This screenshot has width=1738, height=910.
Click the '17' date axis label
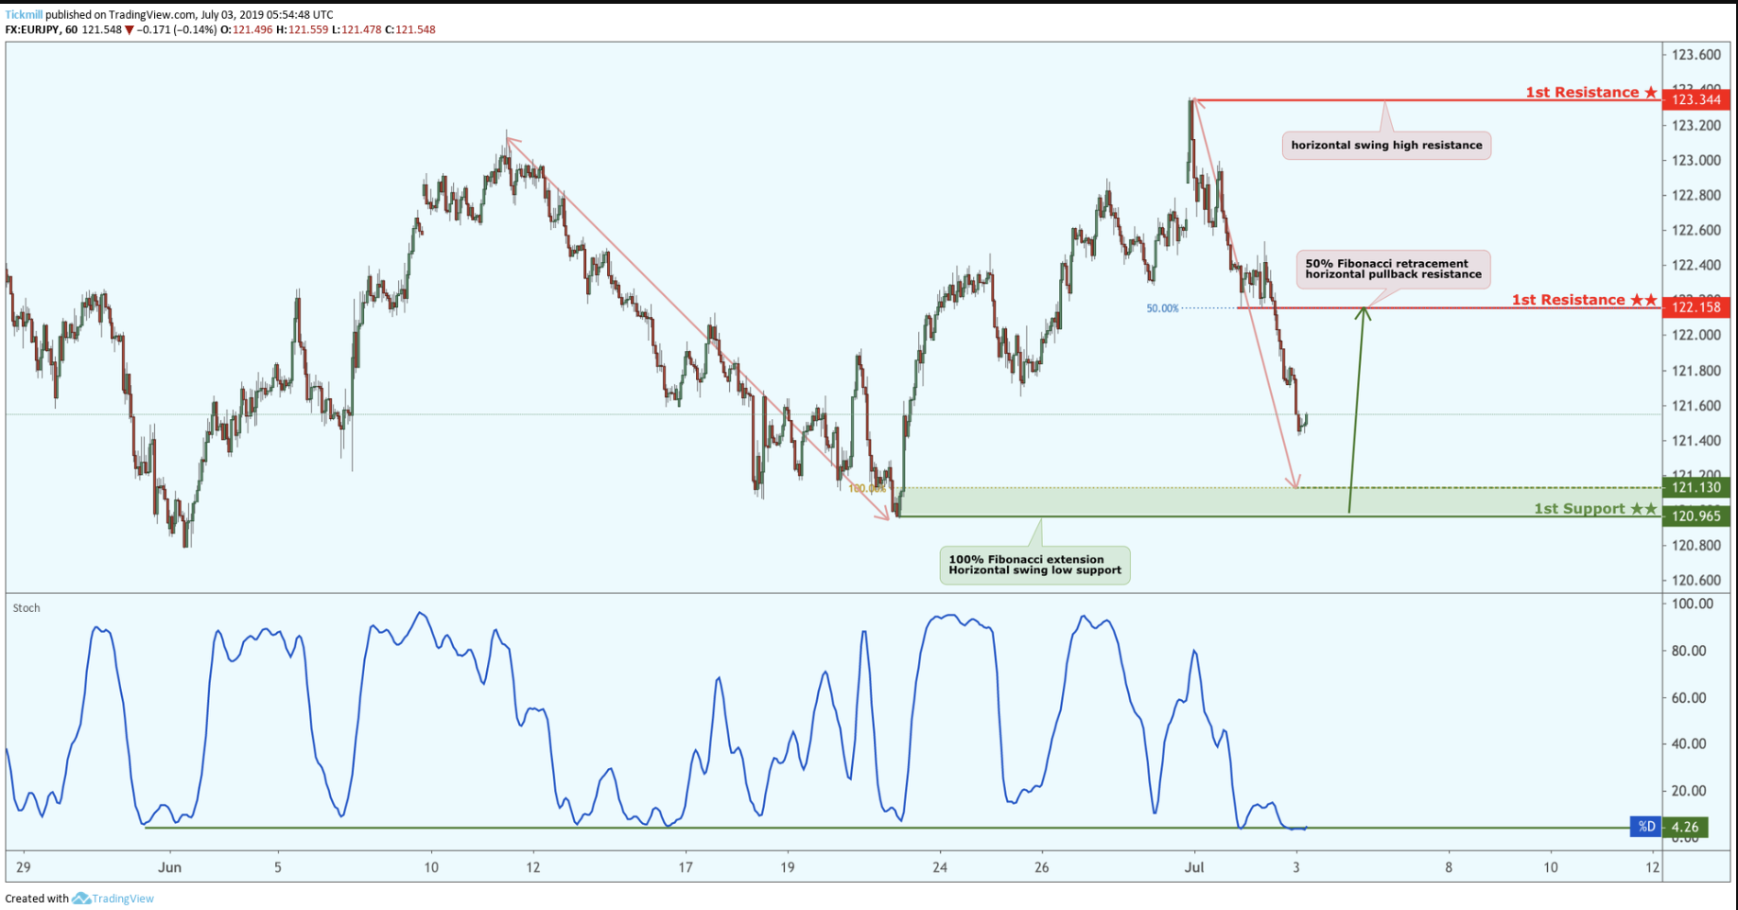pos(685,866)
